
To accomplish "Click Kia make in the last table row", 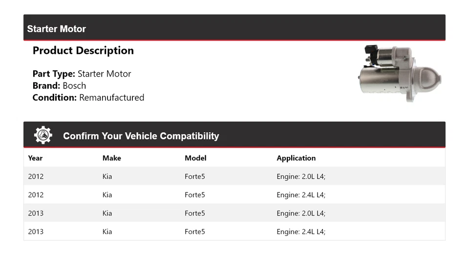I will click(x=107, y=232).
